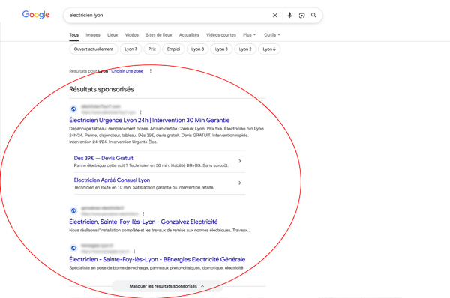Viewport: 450px width, 298px height.
Task: Switch to Images tab
Action: pos(93,35)
